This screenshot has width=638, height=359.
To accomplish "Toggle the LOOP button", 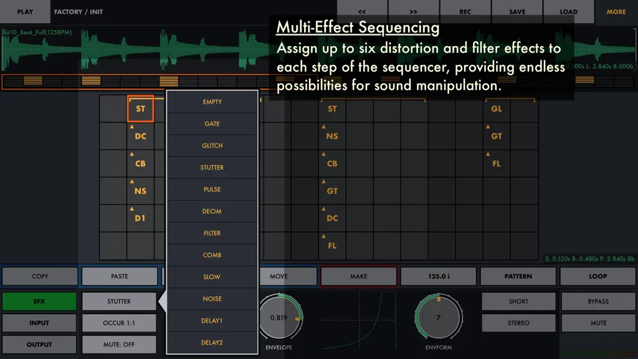I will click(x=598, y=276).
